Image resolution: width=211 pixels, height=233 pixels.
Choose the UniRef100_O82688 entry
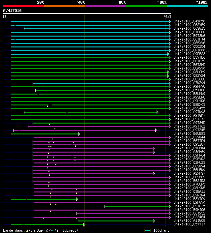coord(189,79)
